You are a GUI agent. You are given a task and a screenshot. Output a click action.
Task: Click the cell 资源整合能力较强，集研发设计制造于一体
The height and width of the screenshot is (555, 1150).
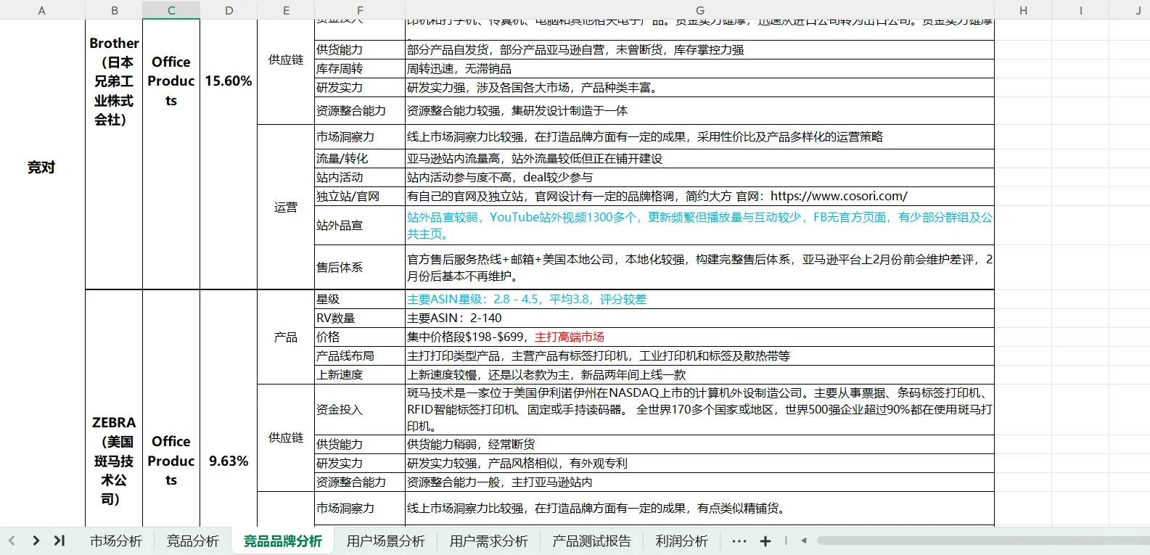click(x=699, y=111)
